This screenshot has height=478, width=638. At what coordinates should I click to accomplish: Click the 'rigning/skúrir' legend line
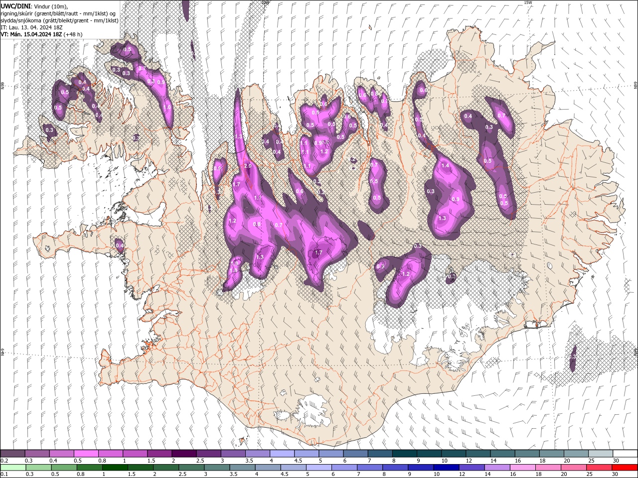pos(58,13)
